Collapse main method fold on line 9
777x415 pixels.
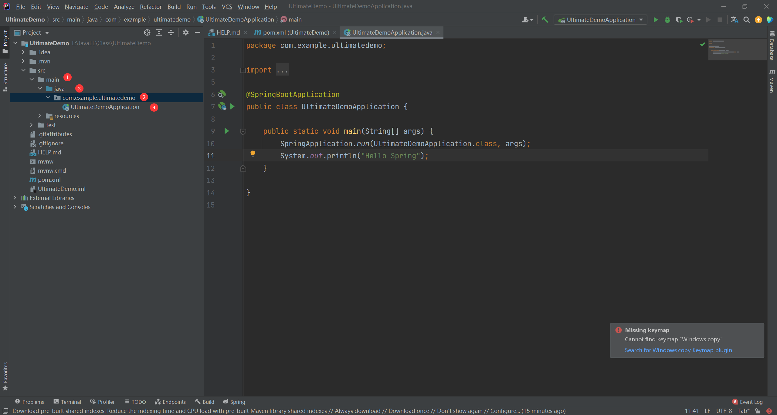click(243, 131)
